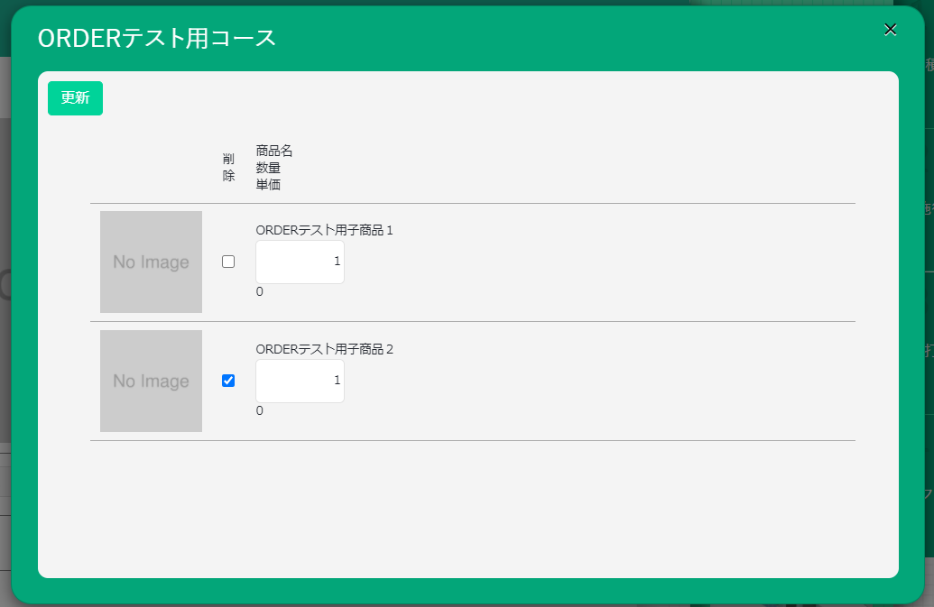This screenshot has height=607, width=934.
Task: Select the ORDERテスト用子商品２ product name
Action: (x=324, y=349)
